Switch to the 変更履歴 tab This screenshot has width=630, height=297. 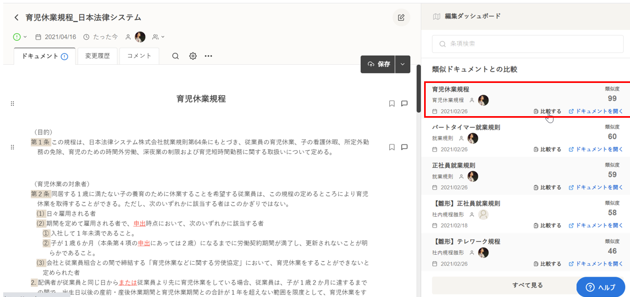coord(97,56)
